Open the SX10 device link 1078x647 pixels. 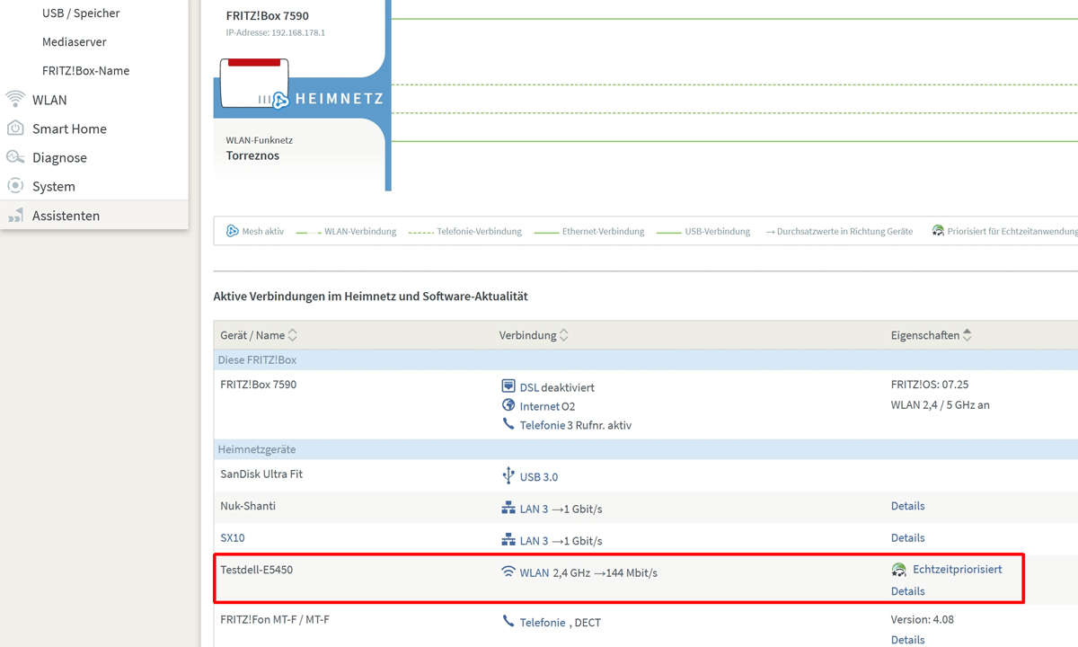(x=233, y=537)
